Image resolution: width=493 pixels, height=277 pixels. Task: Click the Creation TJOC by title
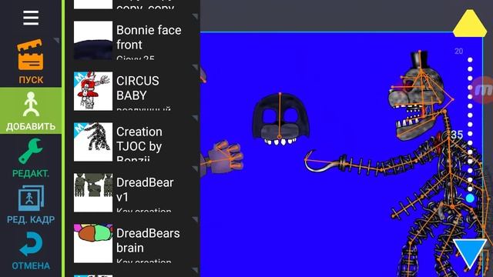(x=139, y=138)
